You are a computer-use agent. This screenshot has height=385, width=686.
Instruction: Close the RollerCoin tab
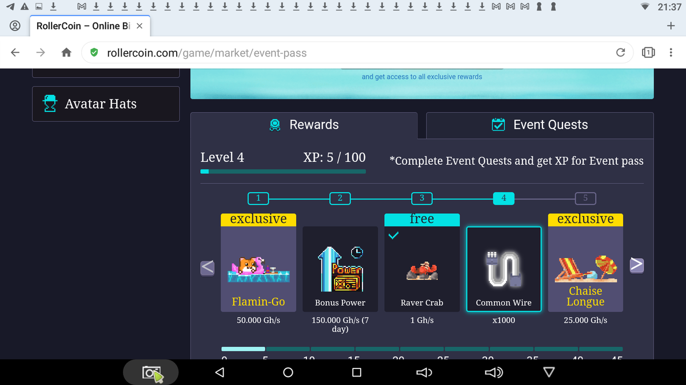click(139, 26)
